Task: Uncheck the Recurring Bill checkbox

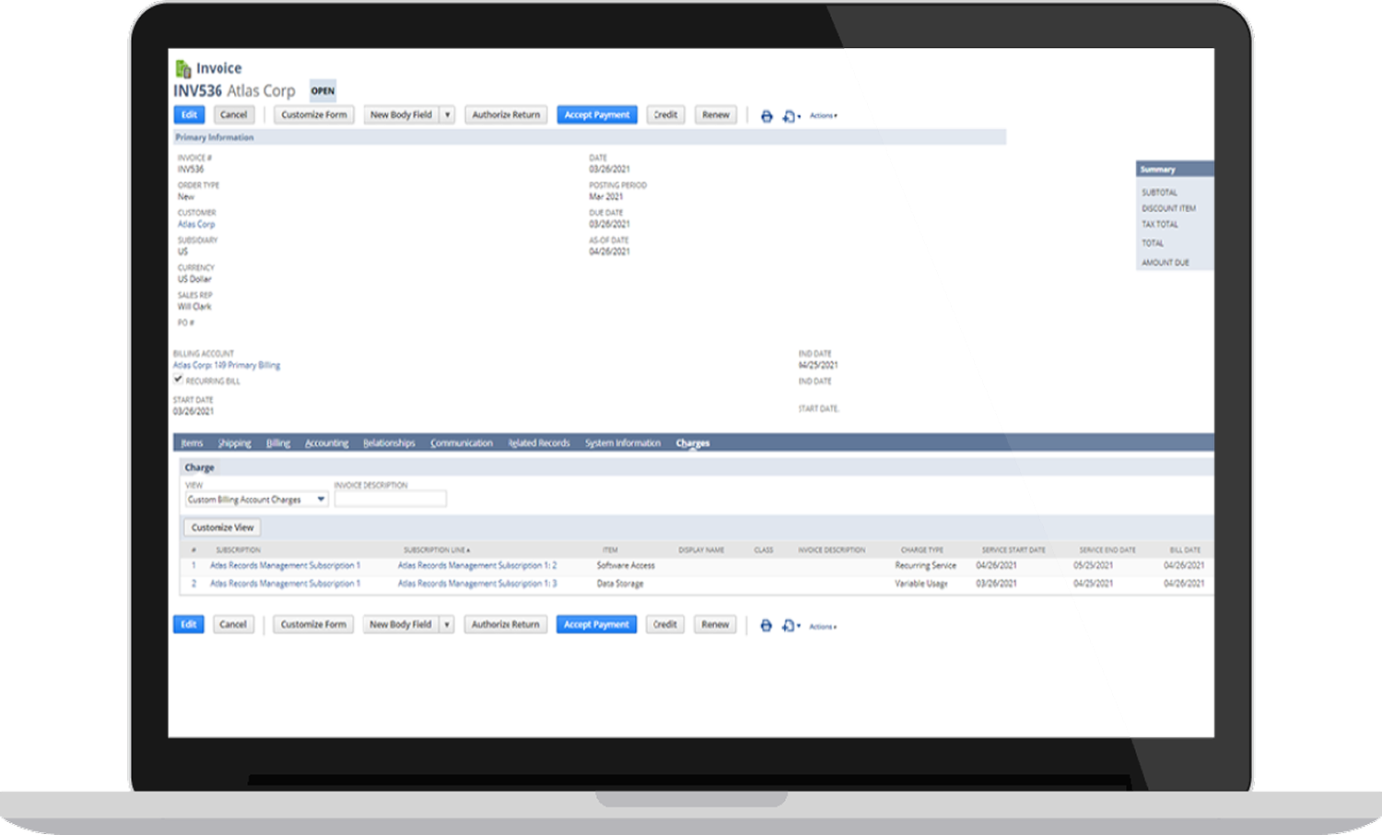Action: click(178, 379)
